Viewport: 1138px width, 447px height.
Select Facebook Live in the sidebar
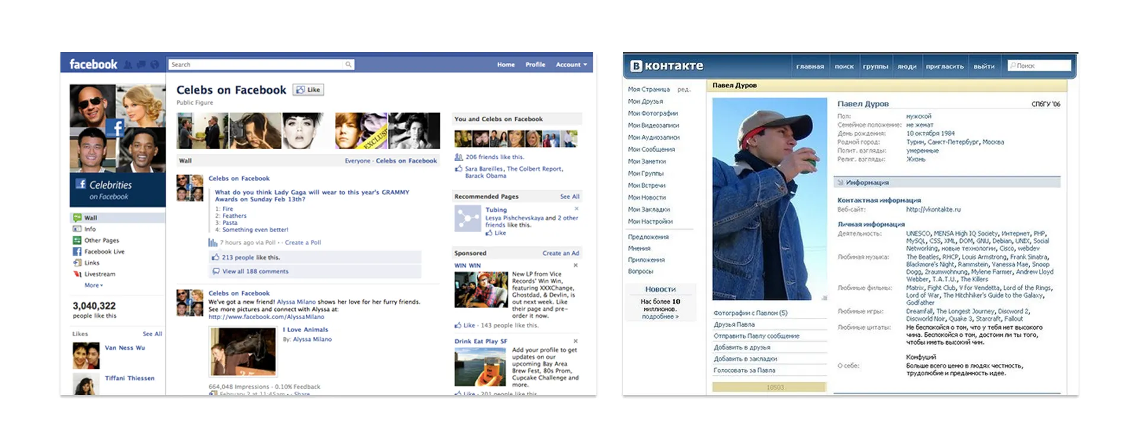[x=104, y=252]
